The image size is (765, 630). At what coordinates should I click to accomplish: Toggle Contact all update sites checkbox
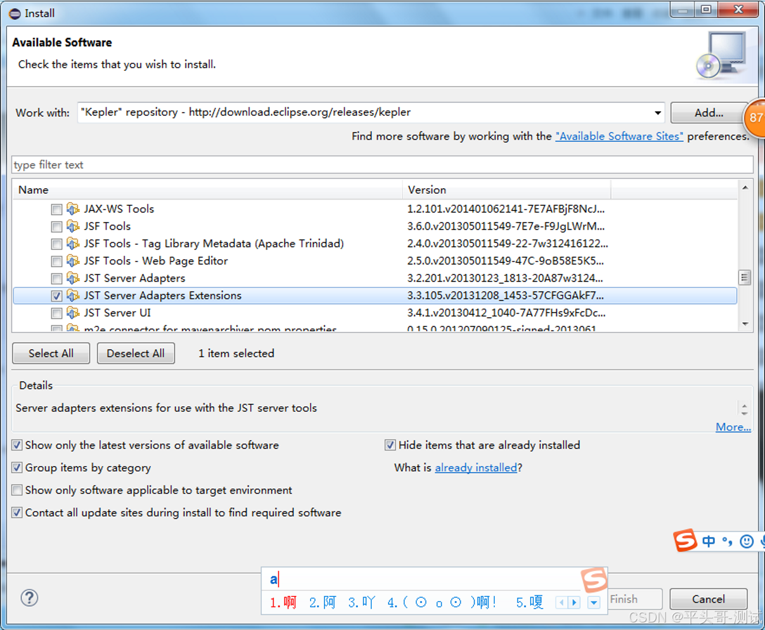click(x=17, y=512)
